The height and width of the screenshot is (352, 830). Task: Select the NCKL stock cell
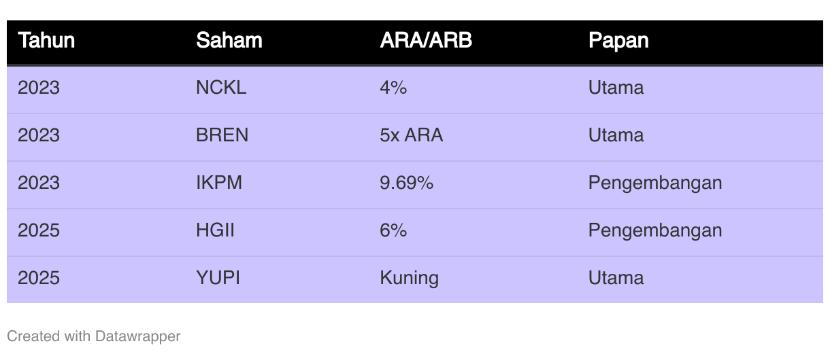pos(221,88)
